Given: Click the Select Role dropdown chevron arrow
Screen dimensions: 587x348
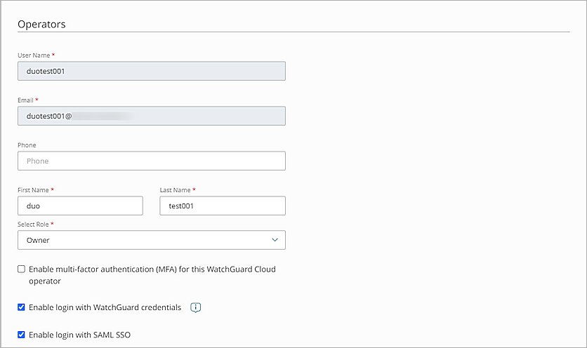Looking at the screenshot, I should (275, 240).
